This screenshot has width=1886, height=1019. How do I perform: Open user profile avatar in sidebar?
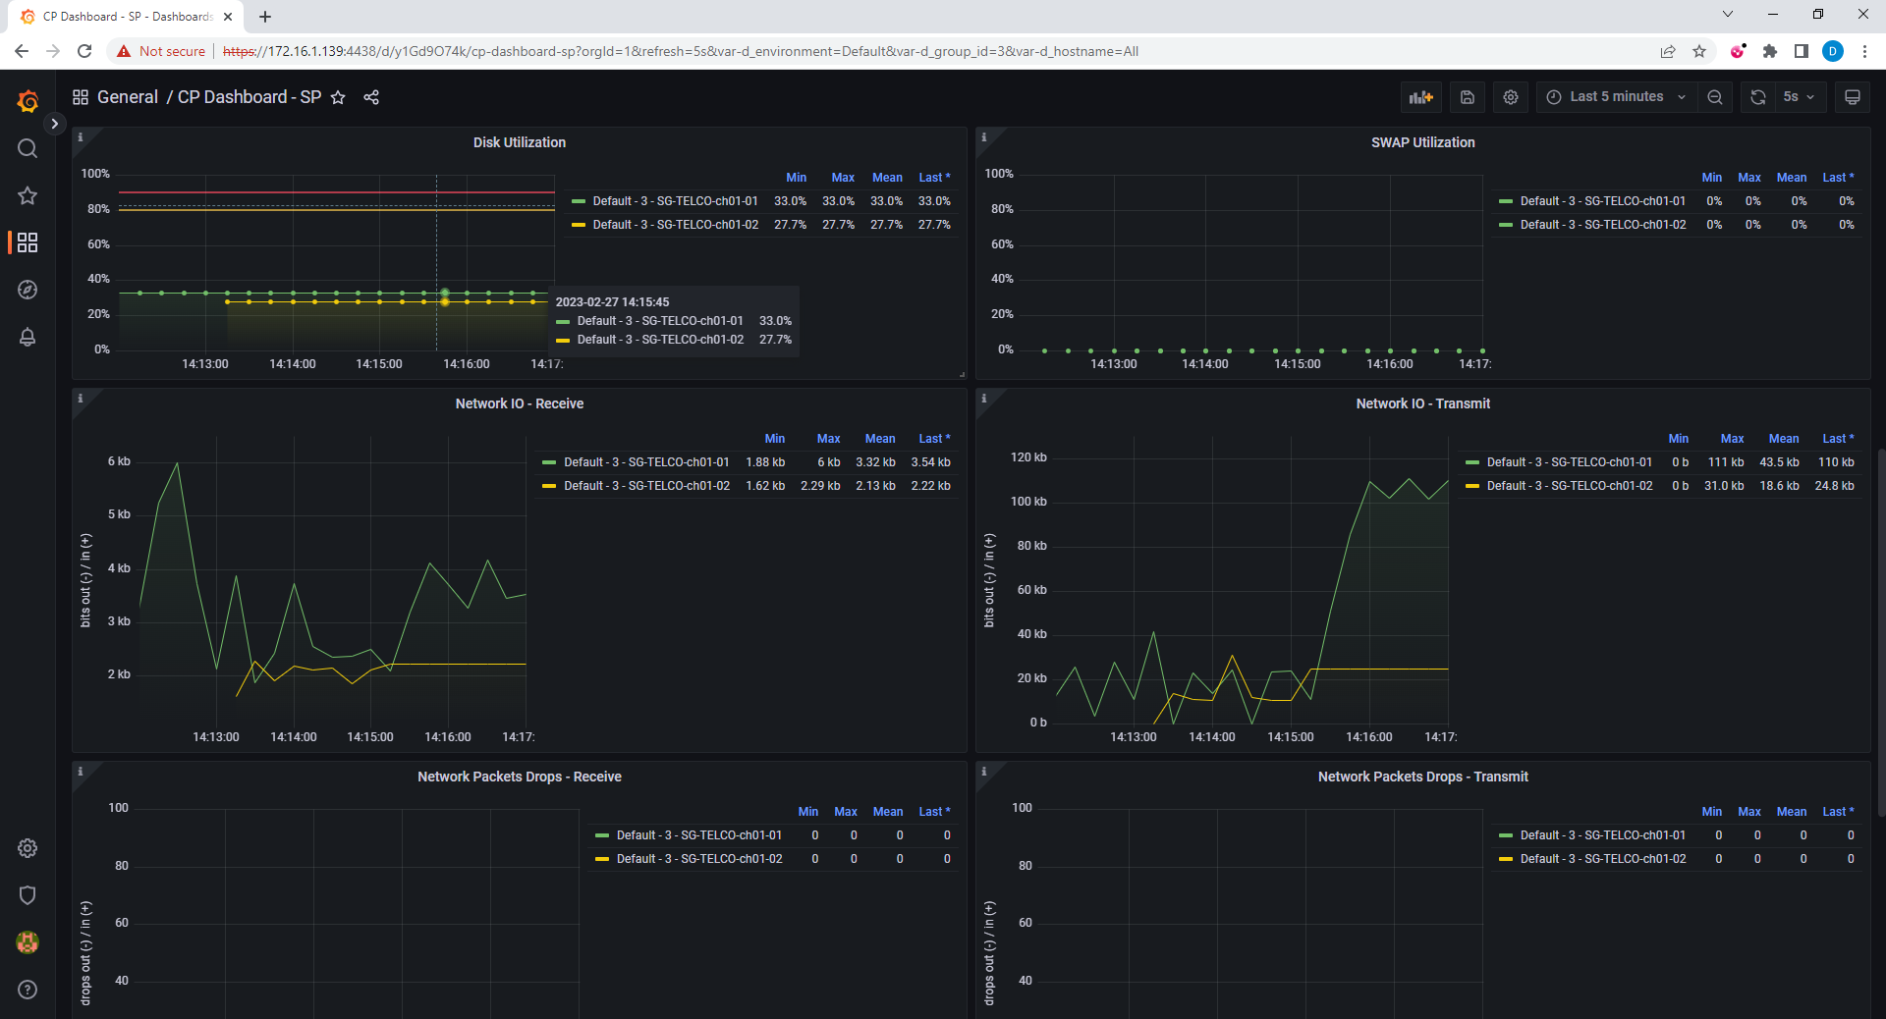(x=28, y=942)
